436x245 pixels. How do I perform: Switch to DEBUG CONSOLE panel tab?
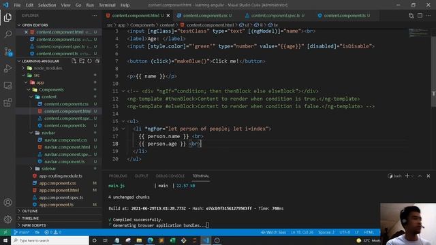click(170, 176)
